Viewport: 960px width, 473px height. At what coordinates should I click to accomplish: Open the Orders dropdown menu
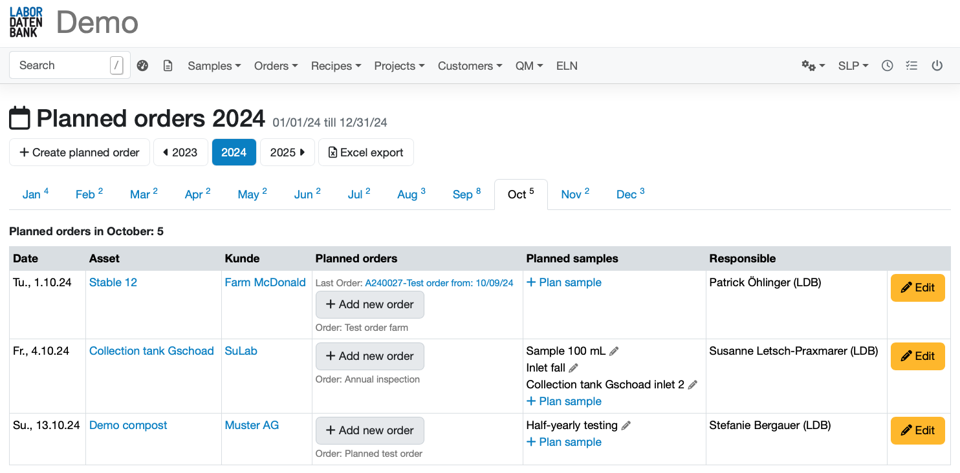point(276,66)
